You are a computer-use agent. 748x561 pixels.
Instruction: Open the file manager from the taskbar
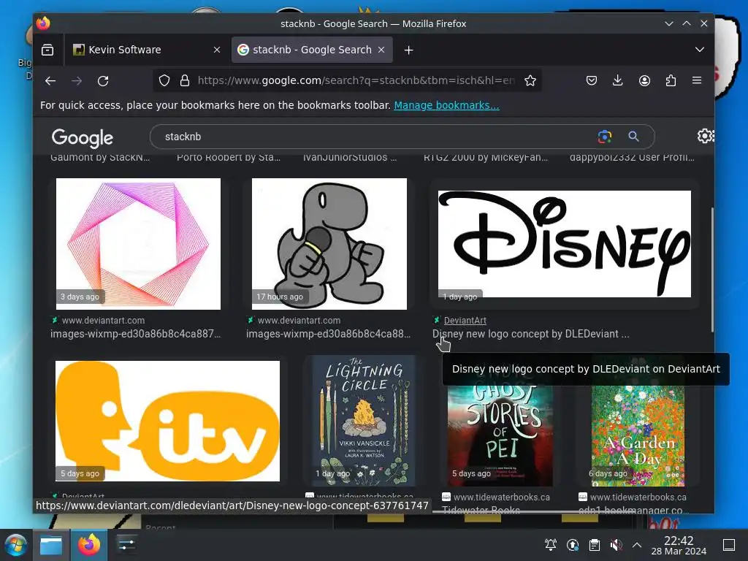[51, 545]
